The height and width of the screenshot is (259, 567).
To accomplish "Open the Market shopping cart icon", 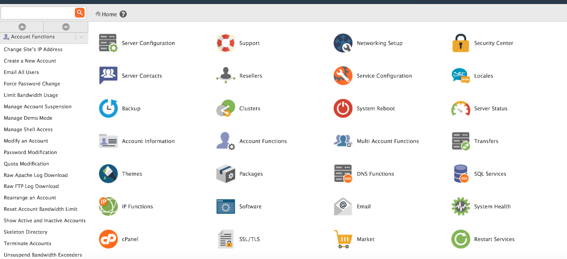I will (x=343, y=239).
